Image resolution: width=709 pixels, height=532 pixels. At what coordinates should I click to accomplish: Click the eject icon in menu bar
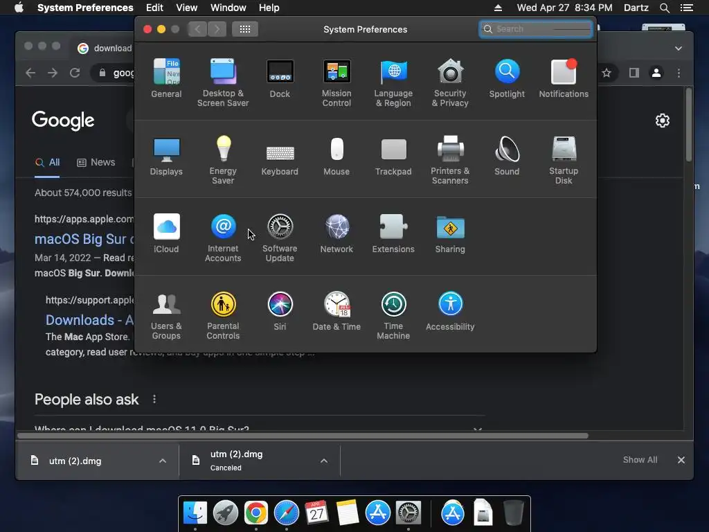pyautogui.click(x=498, y=8)
